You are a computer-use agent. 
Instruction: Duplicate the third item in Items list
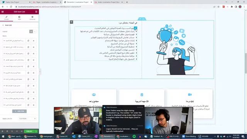tap(28, 54)
